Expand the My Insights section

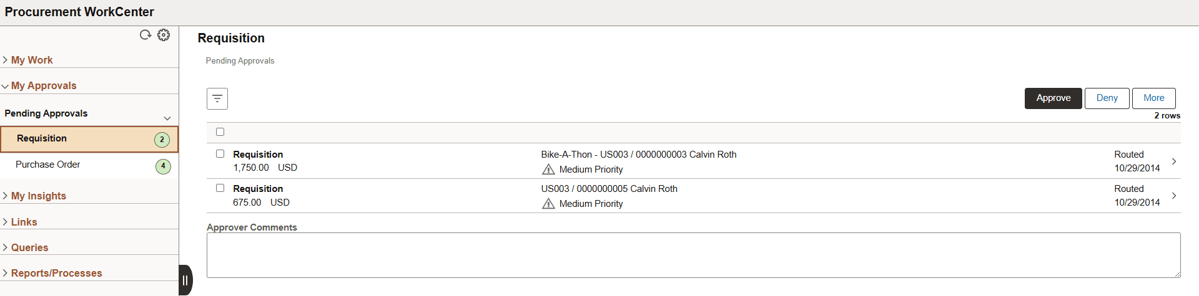tap(38, 196)
